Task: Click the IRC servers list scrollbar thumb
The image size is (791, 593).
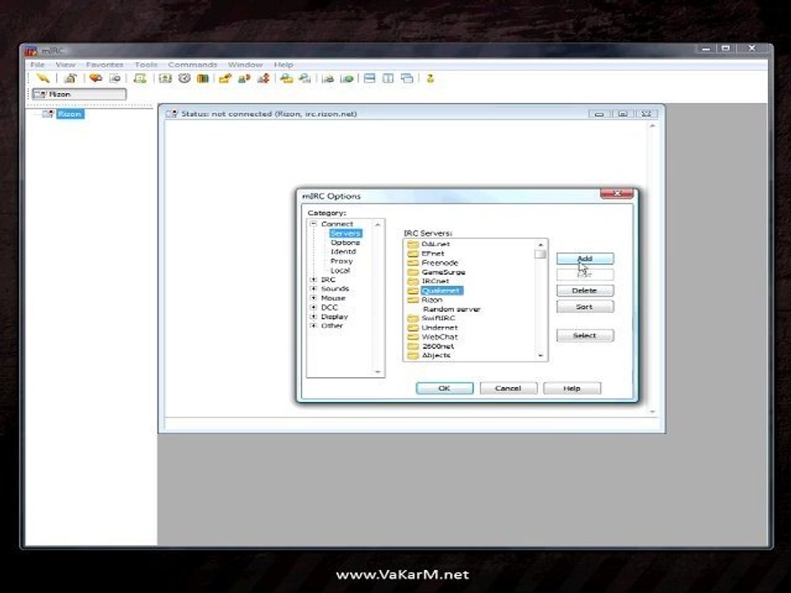Action: tap(541, 254)
